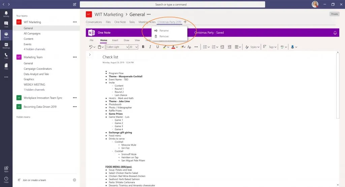Expand 4 hidden channels under WIT Marketing
The width and height of the screenshot is (345, 187).
34,49
